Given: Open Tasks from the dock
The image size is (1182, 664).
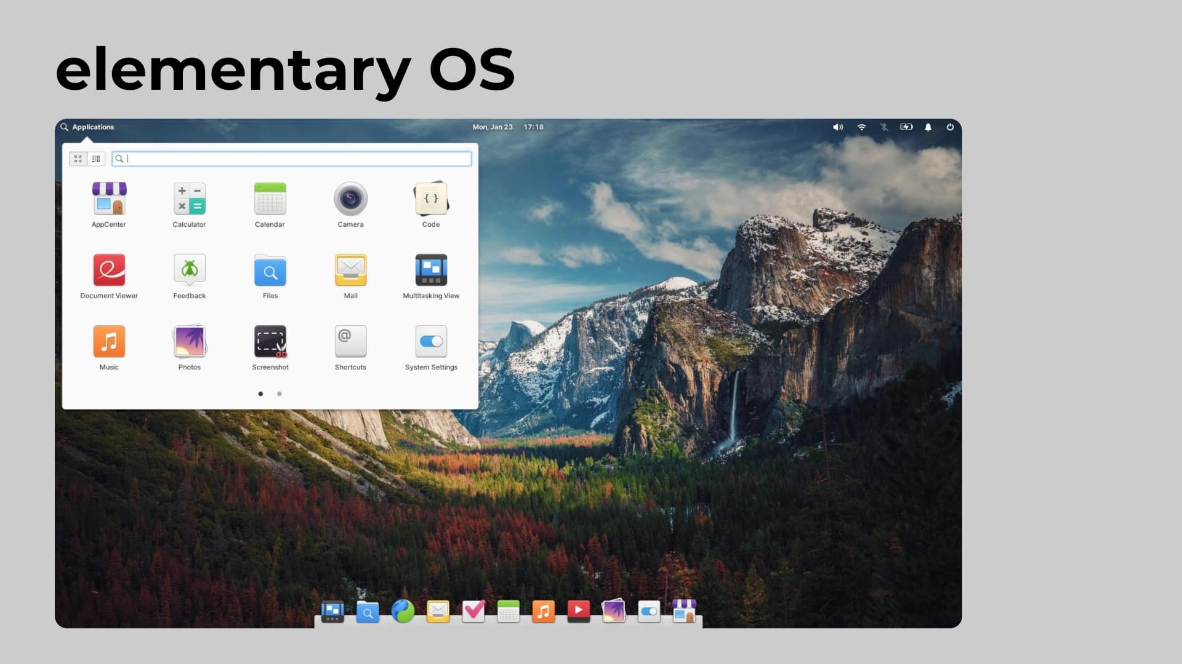Looking at the screenshot, I should point(473,611).
